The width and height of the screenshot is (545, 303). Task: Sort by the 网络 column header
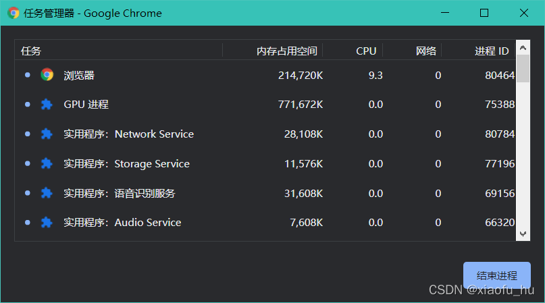coord(425,51)
